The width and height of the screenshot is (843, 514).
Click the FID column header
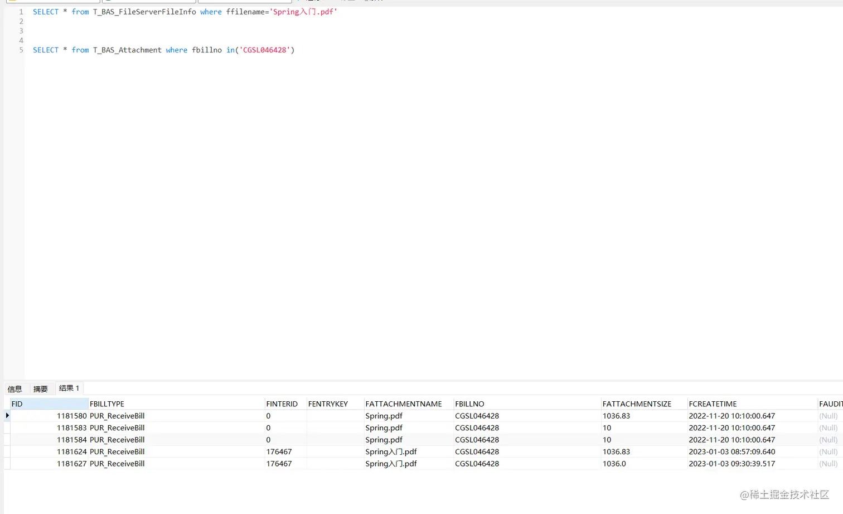[49, 404]
